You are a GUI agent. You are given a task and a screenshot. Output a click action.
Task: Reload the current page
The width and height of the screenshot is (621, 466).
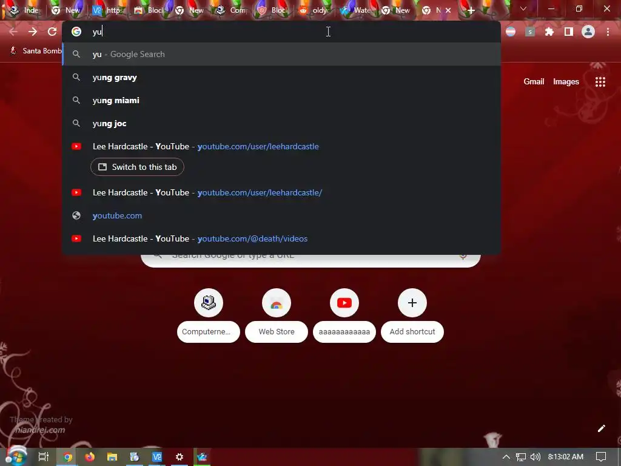point(52,32)
